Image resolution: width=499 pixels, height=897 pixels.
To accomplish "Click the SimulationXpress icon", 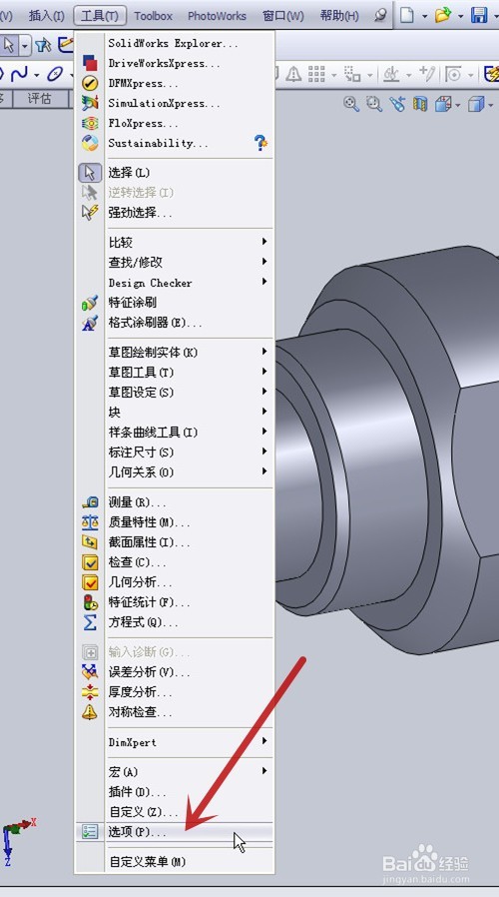I will pyautogui.click(x=90, y=103).
